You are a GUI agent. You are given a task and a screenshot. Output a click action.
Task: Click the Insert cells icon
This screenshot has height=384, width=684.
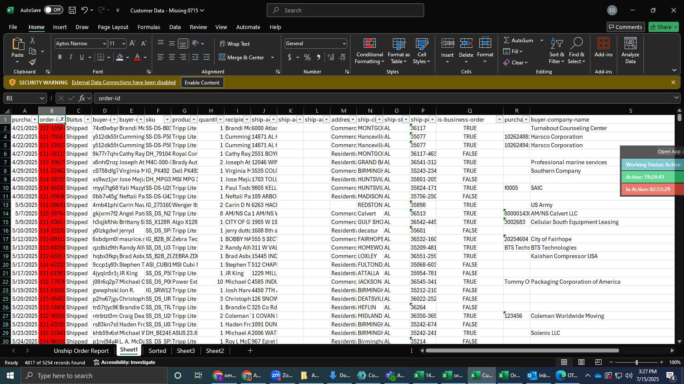(448, 44)
